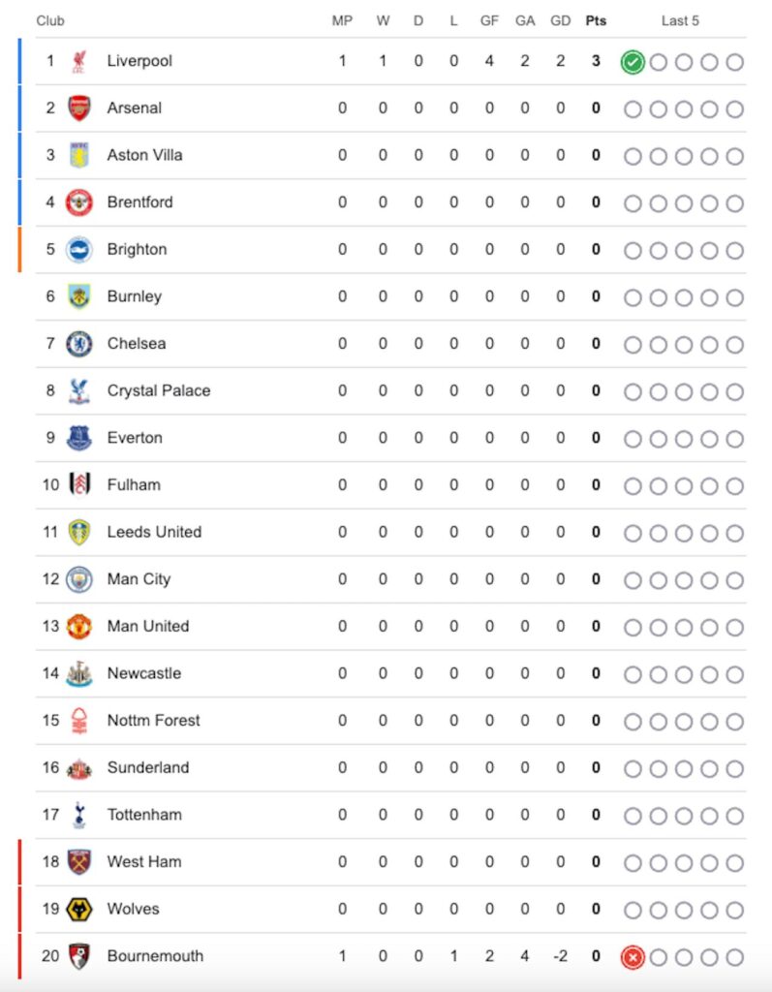Click the Arsenal cannon crest icon

click(x=78, y=108)
